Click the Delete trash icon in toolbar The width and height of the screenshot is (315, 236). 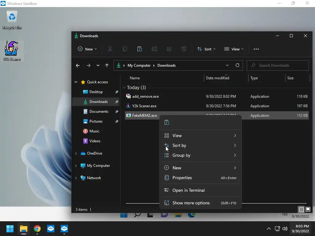(x=184, y=49)
